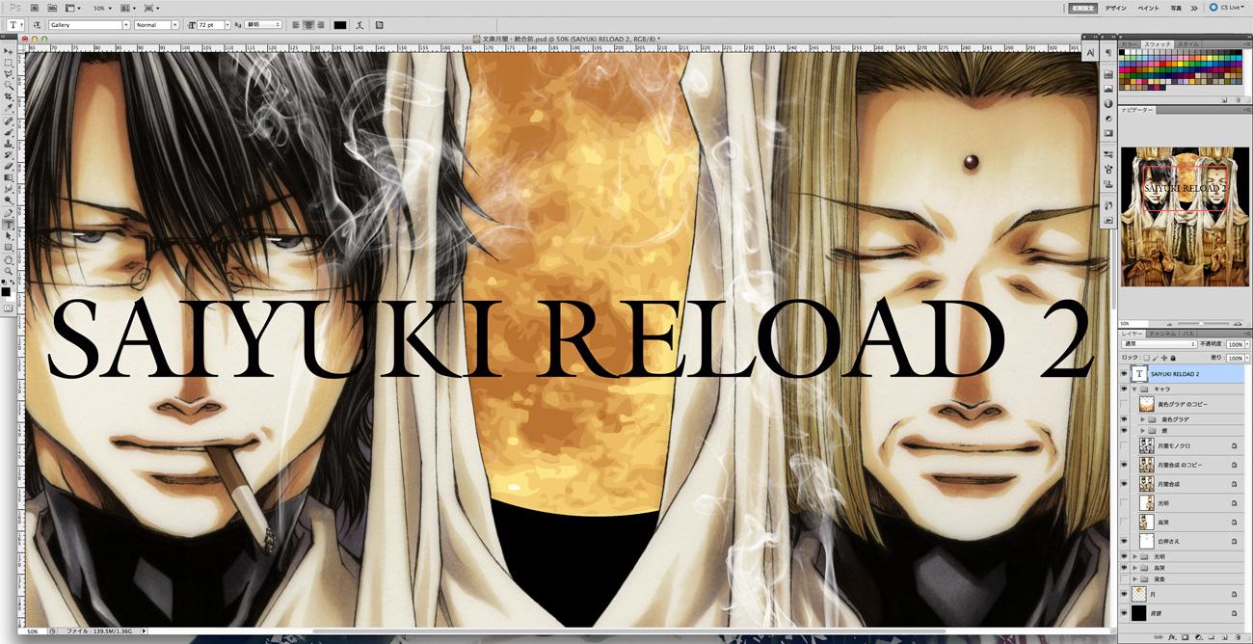Select the Hand tool
Viewport: 1253px width, 644px height.
pos(8,259)
